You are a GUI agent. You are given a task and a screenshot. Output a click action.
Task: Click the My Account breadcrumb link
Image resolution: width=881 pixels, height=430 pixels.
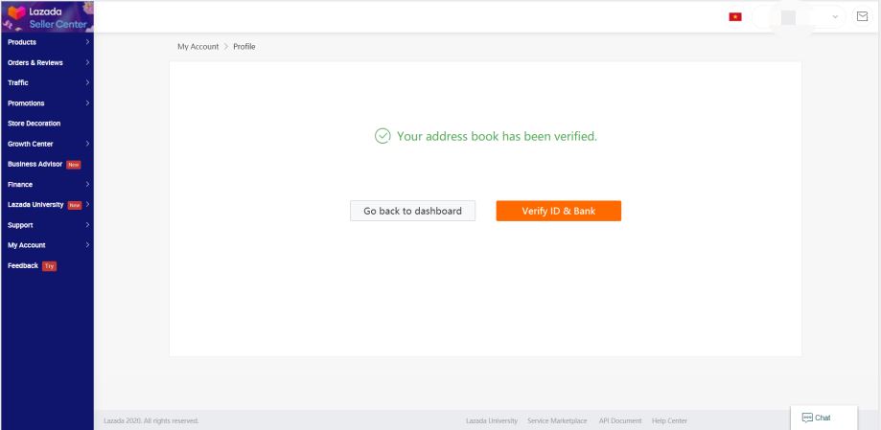tap(197, 47)
